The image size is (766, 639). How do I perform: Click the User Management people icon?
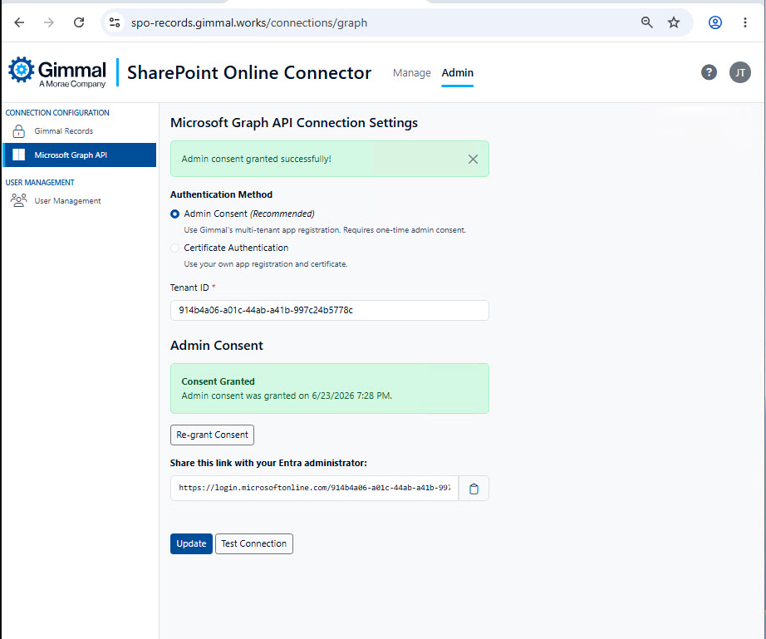18,200
